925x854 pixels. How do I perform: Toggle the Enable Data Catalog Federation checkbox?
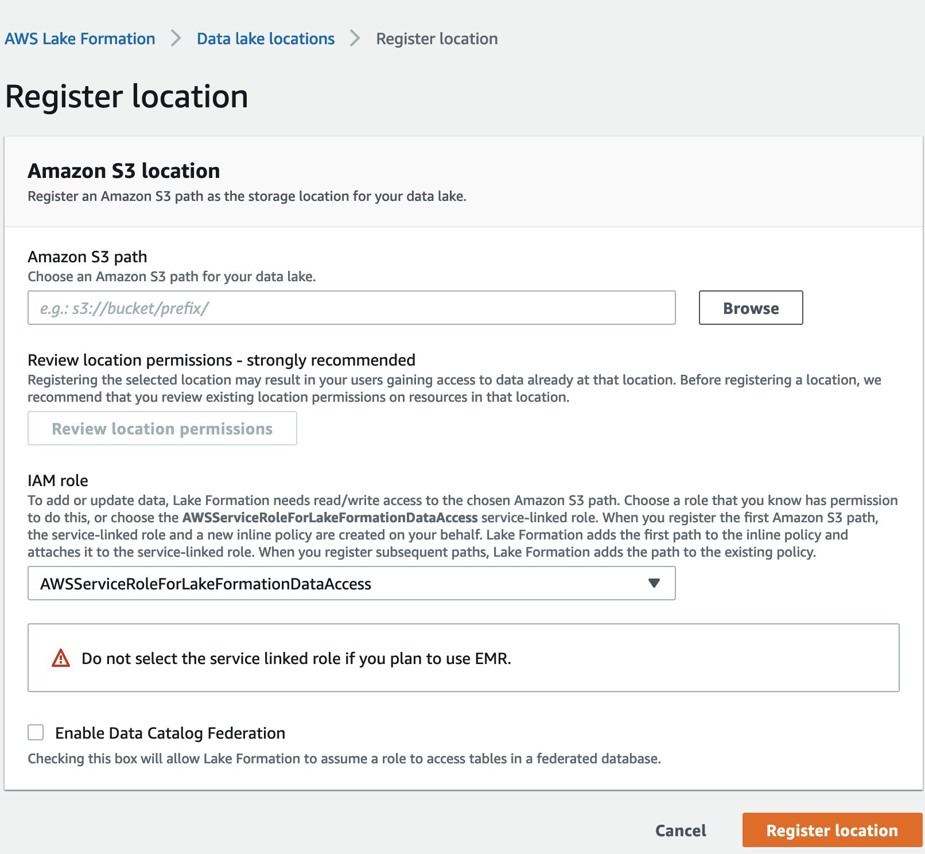coord(36,732)
